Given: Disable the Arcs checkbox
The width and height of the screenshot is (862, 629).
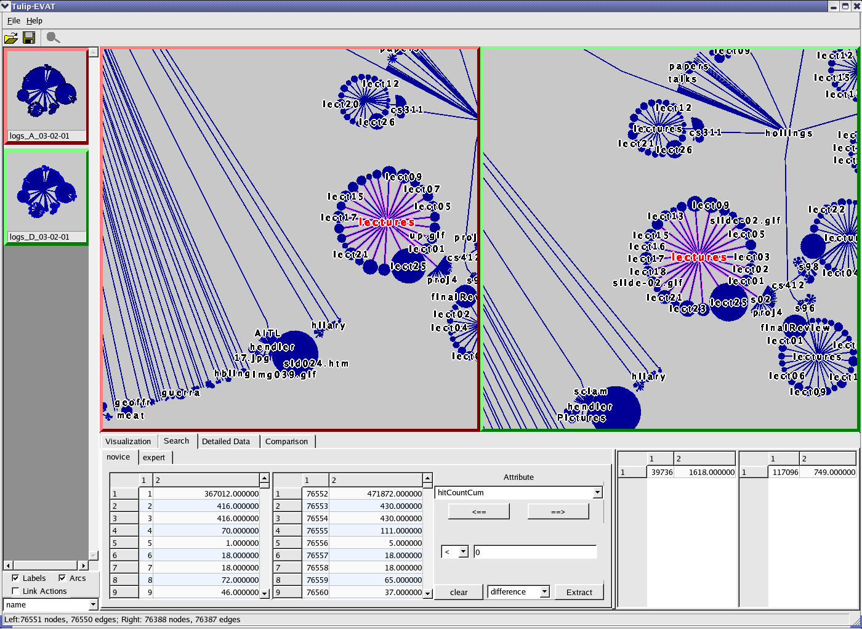Looking at the screenshot, I should click(62, 578).
